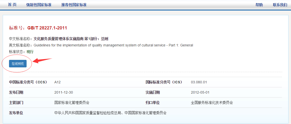Image resolution: width=291 pixels, height=124 pixels.
Task: Go to the 首页 home page
Action: [x=12, y=5]
